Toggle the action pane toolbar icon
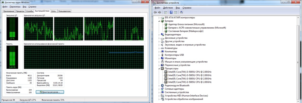 pyautogui.click(x=175, y=12)
